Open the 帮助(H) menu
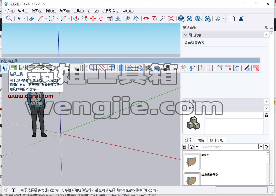This screenshot has height=196, width=276. click(128, 11)
